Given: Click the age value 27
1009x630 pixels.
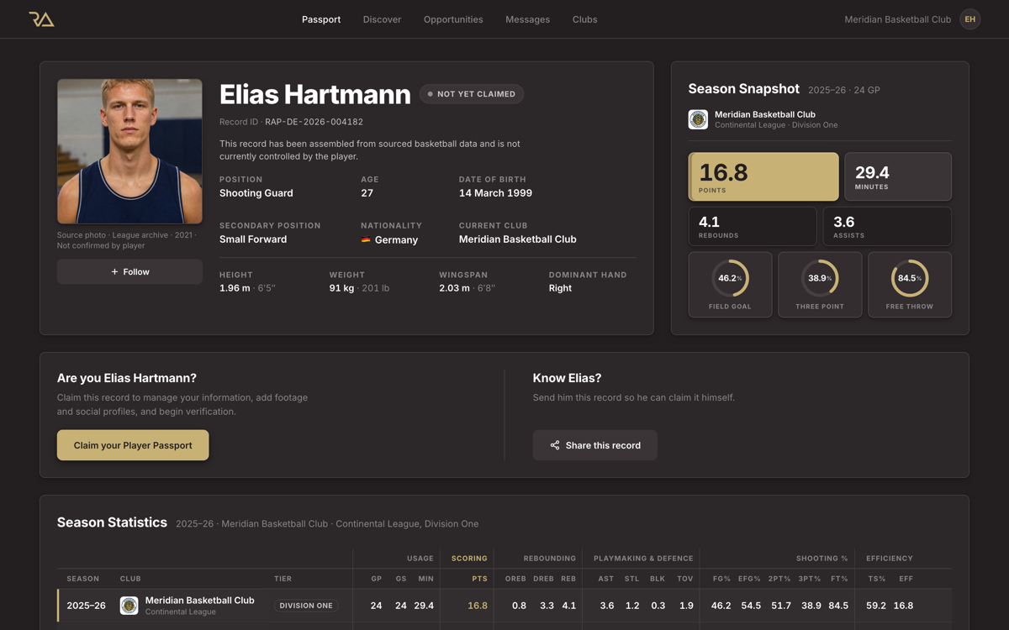Looking at the screenshot, I should [x=367, y=193].
